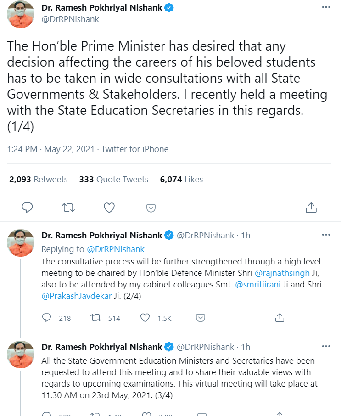Open more options for the 2/4 tweet

point(326,234)
